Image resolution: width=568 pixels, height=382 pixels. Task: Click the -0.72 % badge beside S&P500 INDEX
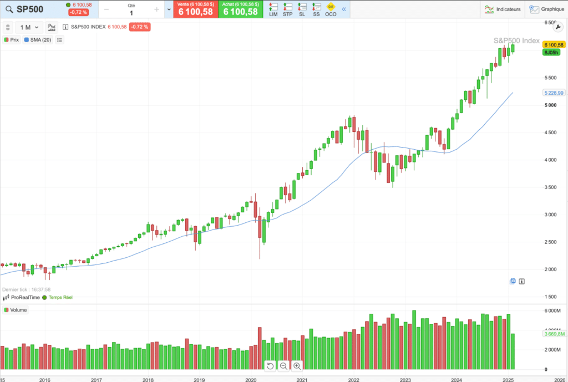(139, 27)
